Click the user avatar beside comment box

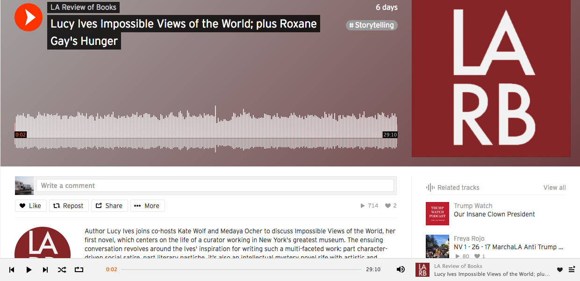pyautogui.click(x=24, y=186)
